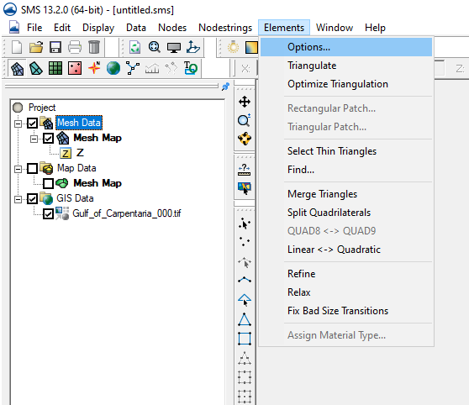Click the monitor display options icon
Screen dimensions: 469x405
(174, 47)
